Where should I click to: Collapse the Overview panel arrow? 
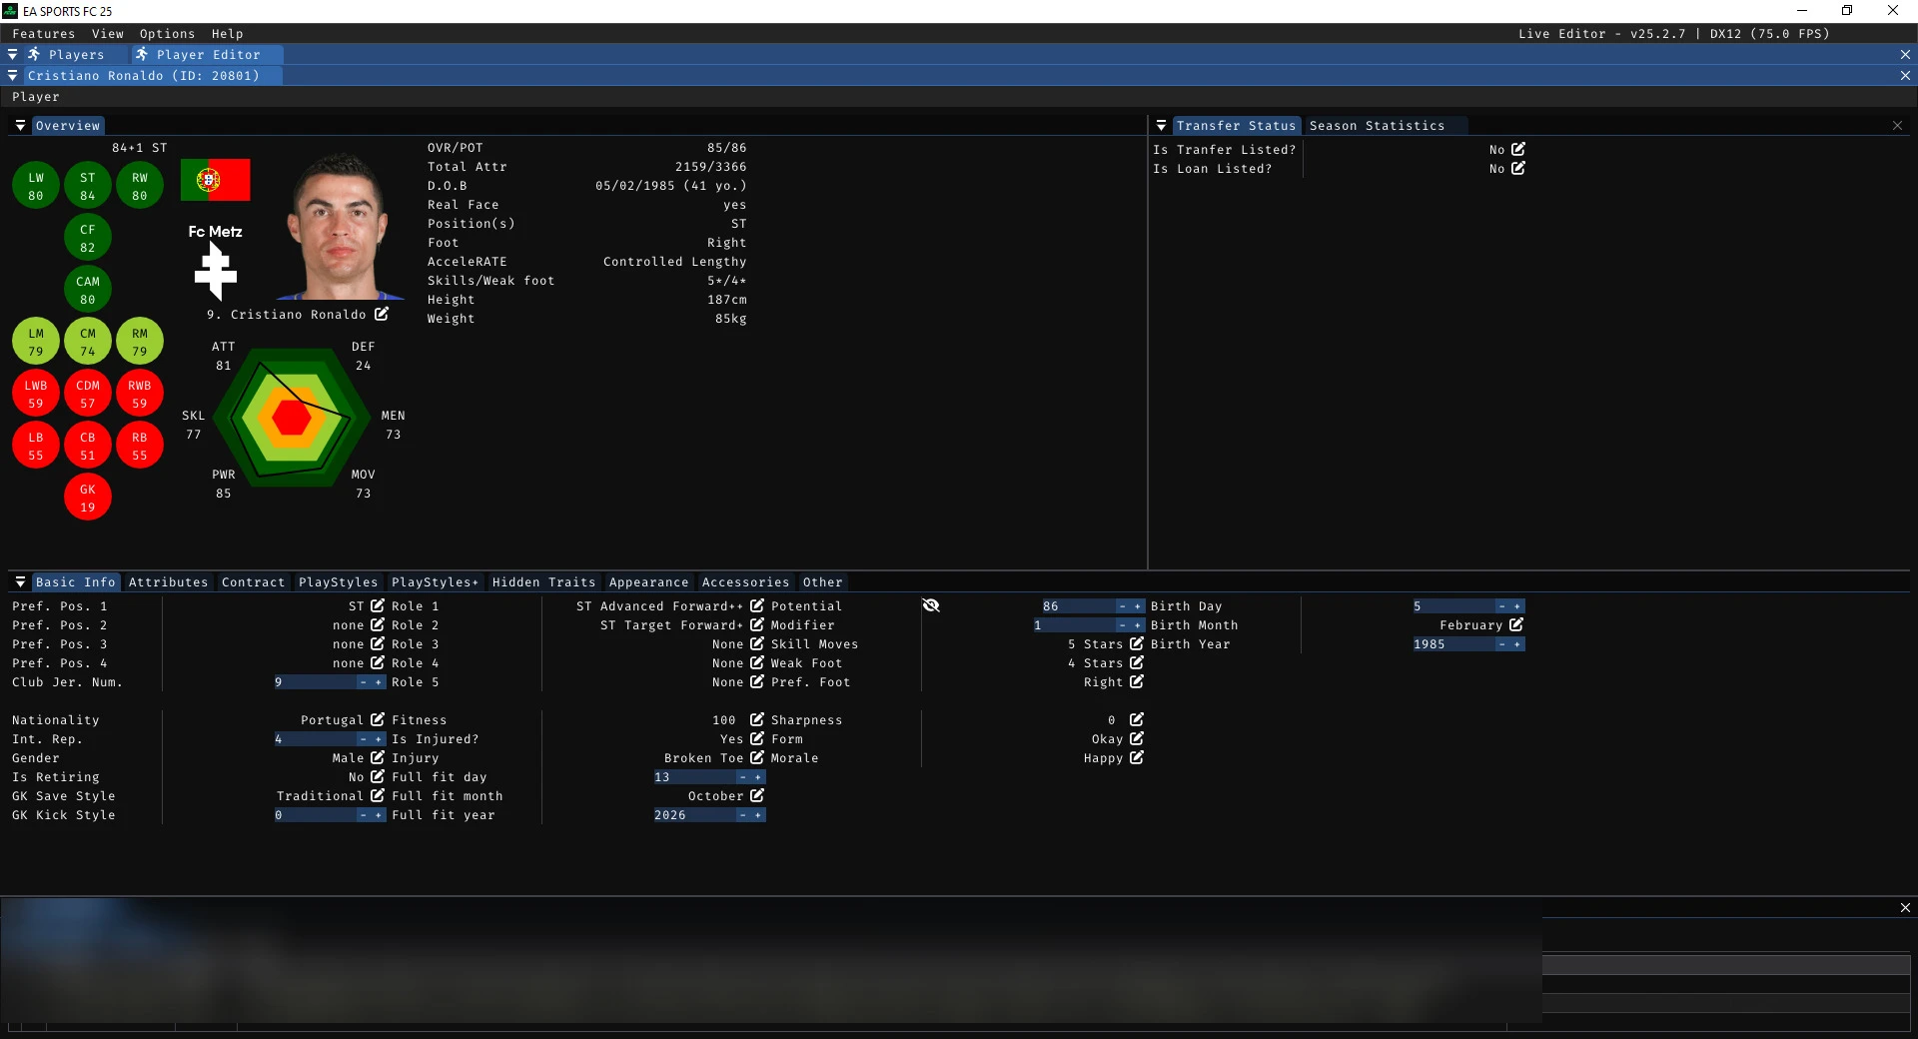tap(20, 126)
